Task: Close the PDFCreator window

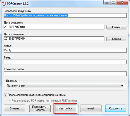Action: pos(123,3)
